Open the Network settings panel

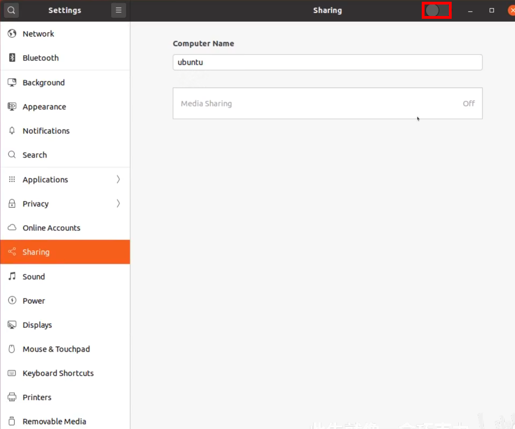pyautogui.click(x=65, y=34)
